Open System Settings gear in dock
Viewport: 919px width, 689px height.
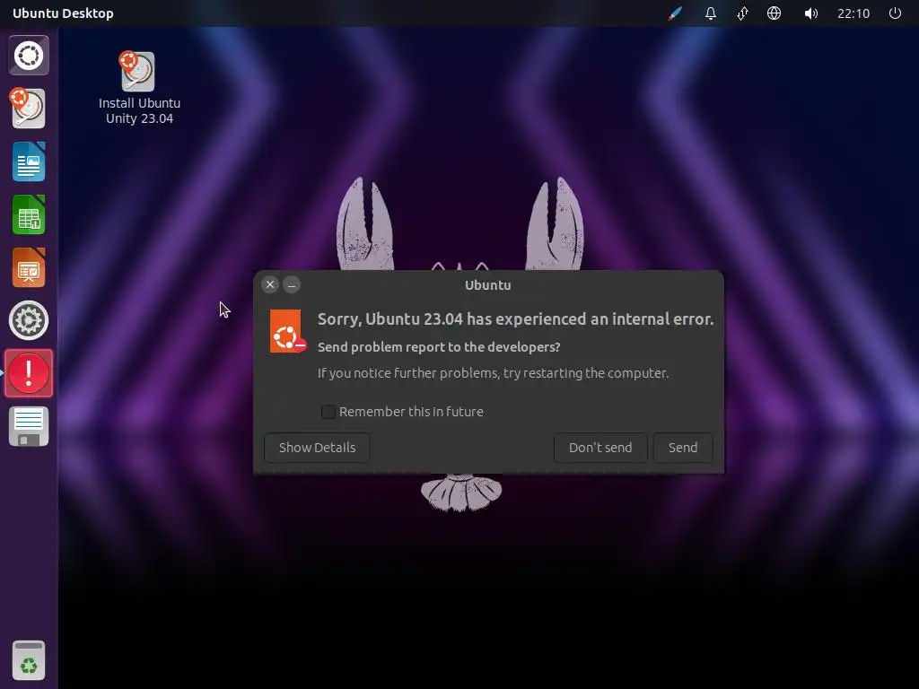(28, 320)
